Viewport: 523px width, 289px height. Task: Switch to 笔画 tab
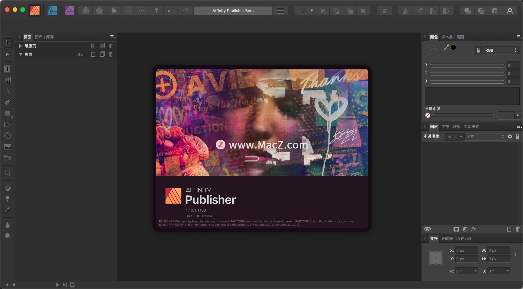(x=460, y=37)
